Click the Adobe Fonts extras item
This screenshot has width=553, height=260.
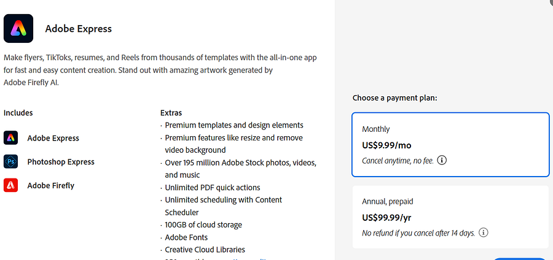click(x=186, y=237)
